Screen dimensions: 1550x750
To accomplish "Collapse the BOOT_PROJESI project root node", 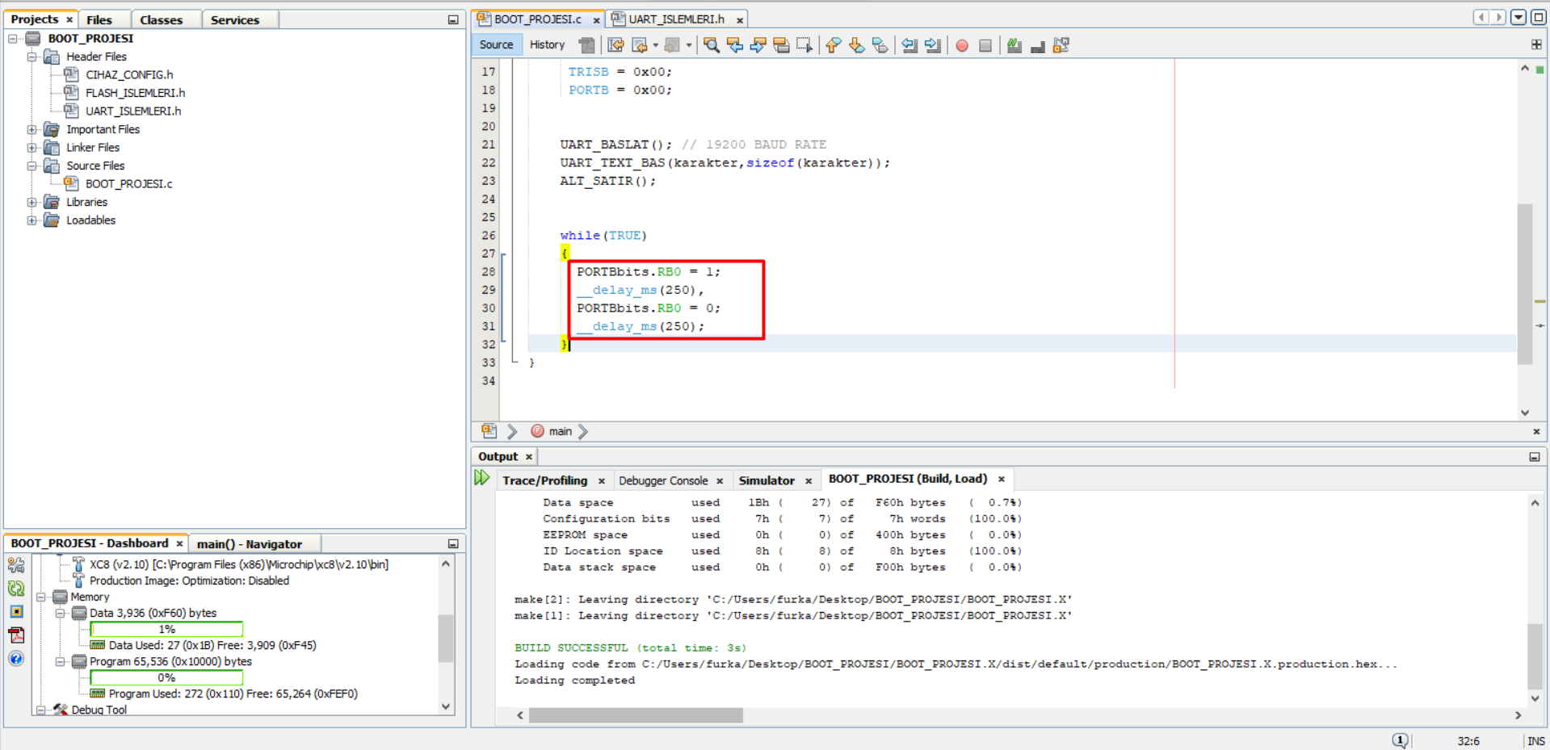I will pyautogui.click(x=13, y=39).
